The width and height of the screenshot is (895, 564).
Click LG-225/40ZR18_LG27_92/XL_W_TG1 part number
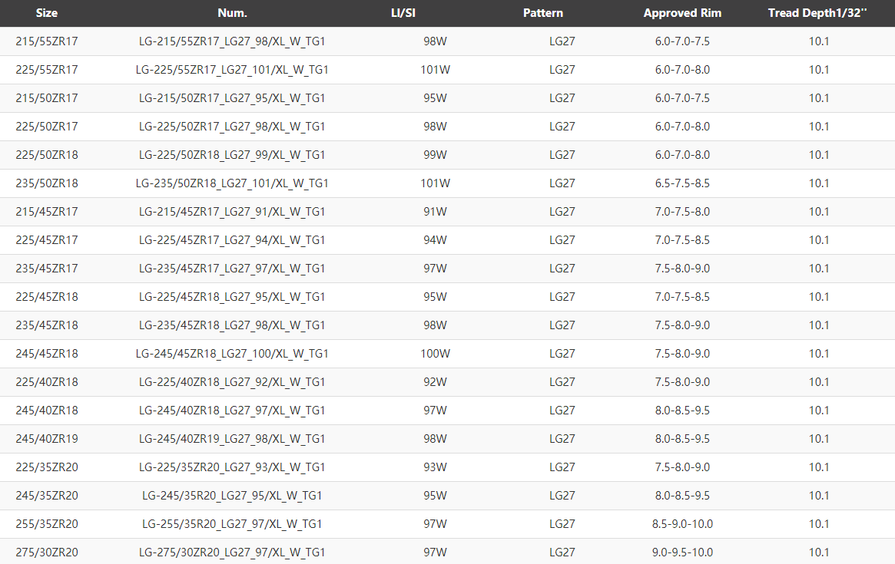coord(232,382)
